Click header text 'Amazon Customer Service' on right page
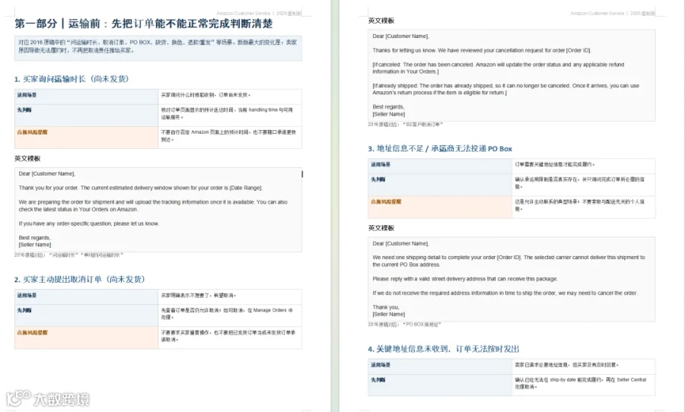Screen dimensions: 685x412 coord(597,14)
